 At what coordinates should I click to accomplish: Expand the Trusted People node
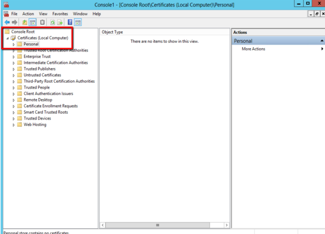click(13, 87)
